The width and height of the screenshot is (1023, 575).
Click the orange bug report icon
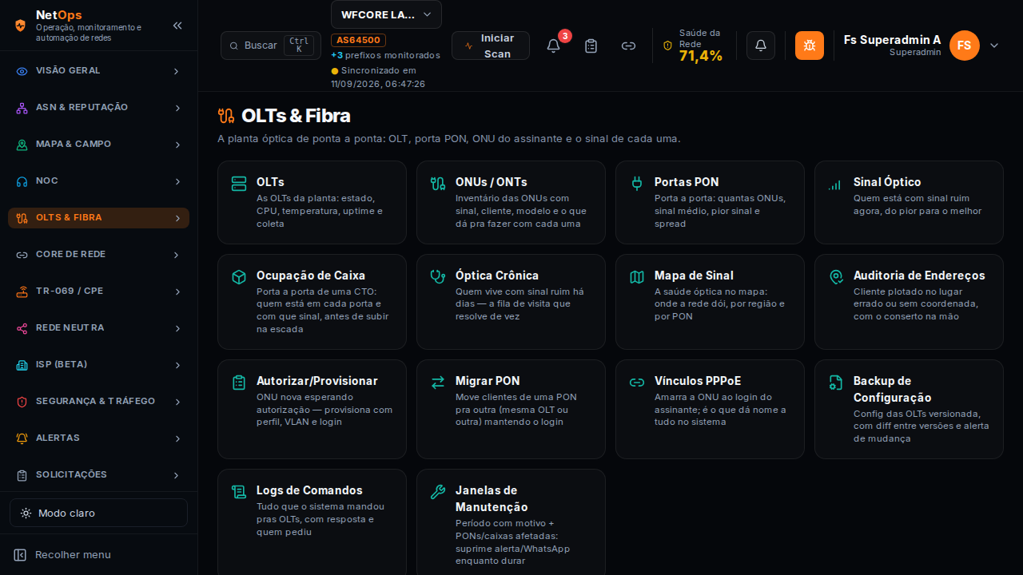pos(810,46)
